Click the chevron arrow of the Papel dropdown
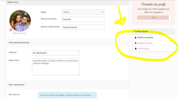Viewport: 178px width, 99px height. 102,12
